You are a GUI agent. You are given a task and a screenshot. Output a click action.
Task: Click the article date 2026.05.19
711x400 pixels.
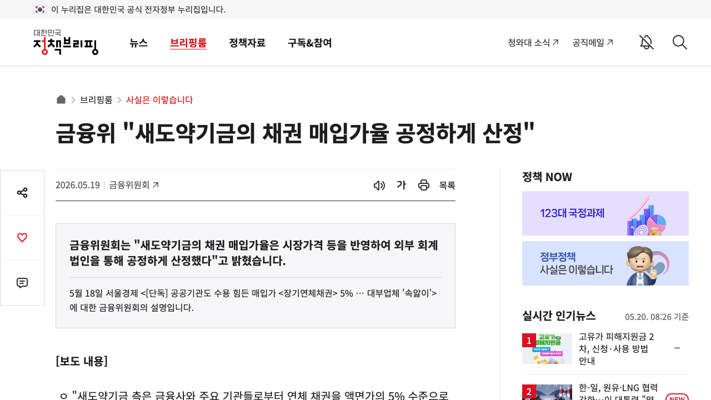click(x=78, y=185)
